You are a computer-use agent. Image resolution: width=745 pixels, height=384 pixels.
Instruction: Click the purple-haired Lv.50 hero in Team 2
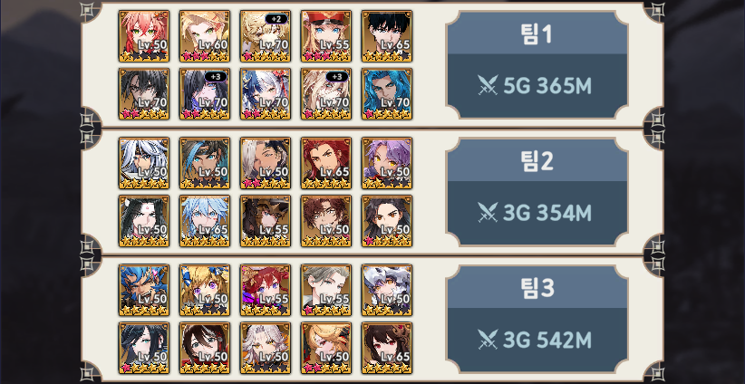[387, 163]
